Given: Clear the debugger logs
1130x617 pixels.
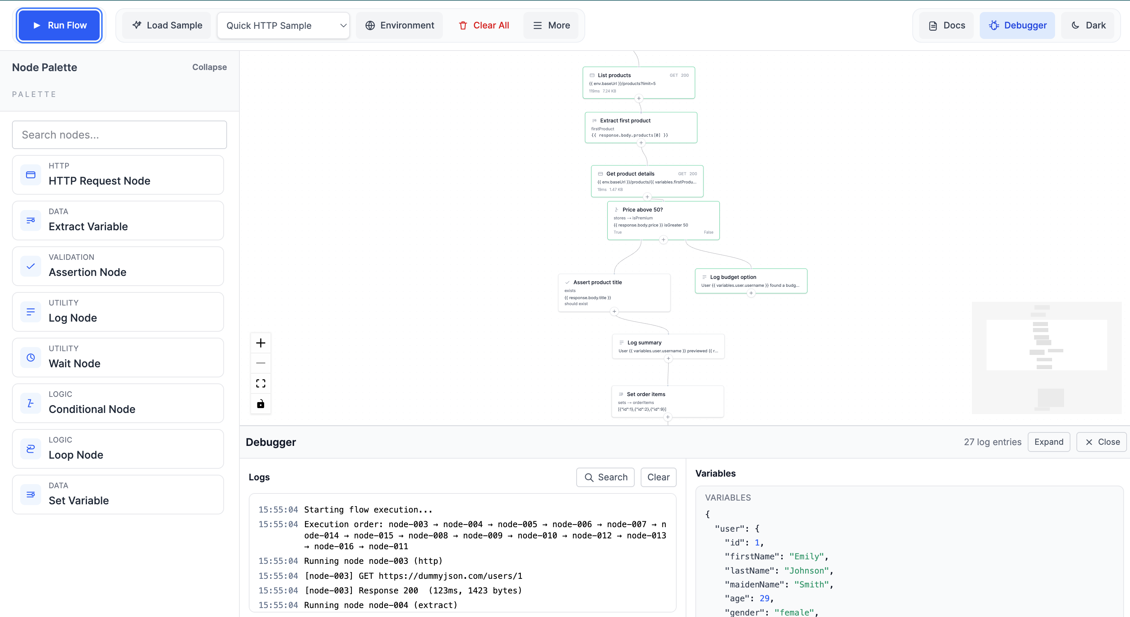Looking at the screenshot, I should [658, 477].
